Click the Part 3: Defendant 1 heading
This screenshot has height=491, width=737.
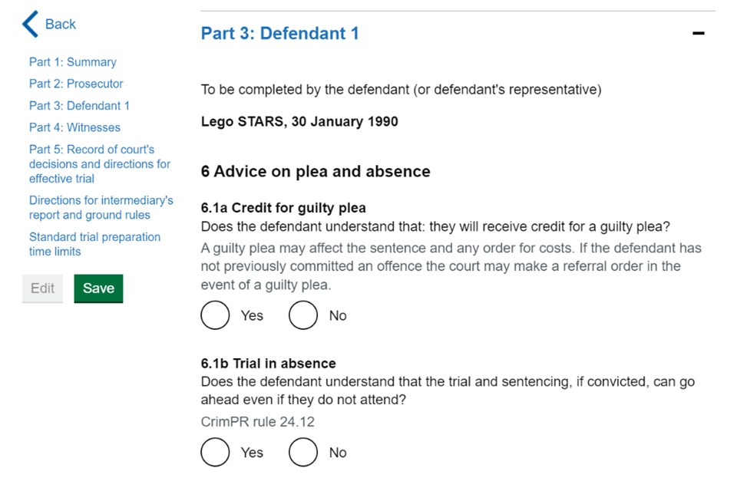pos(279,34)
